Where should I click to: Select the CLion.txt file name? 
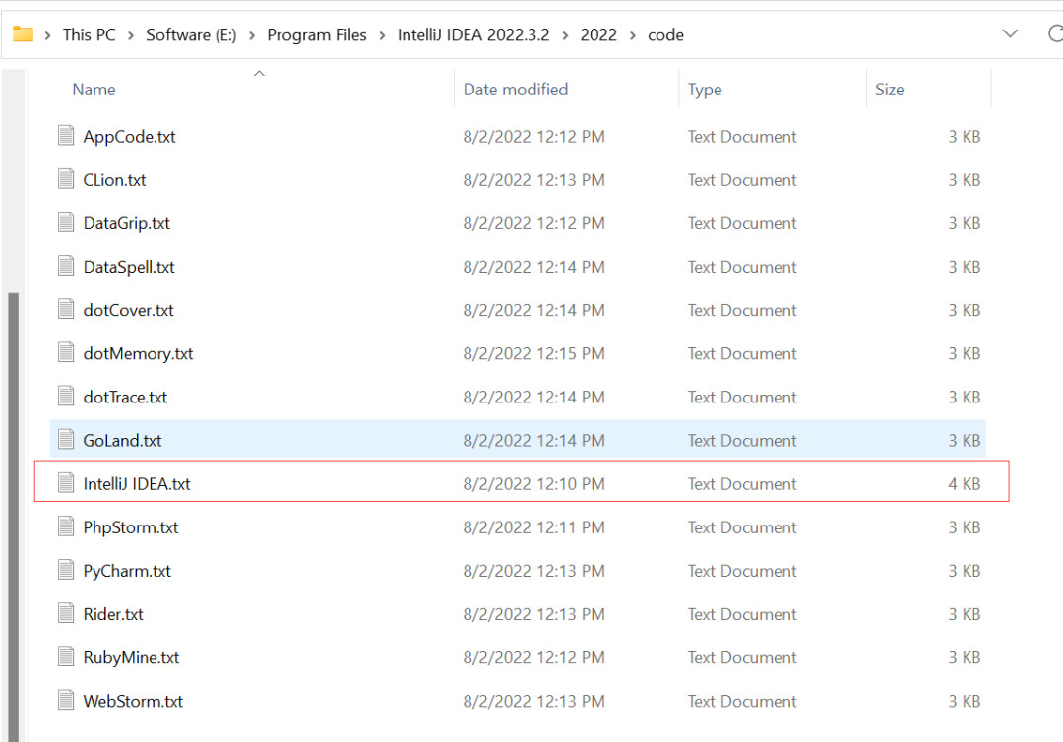(x=114, y=179)
